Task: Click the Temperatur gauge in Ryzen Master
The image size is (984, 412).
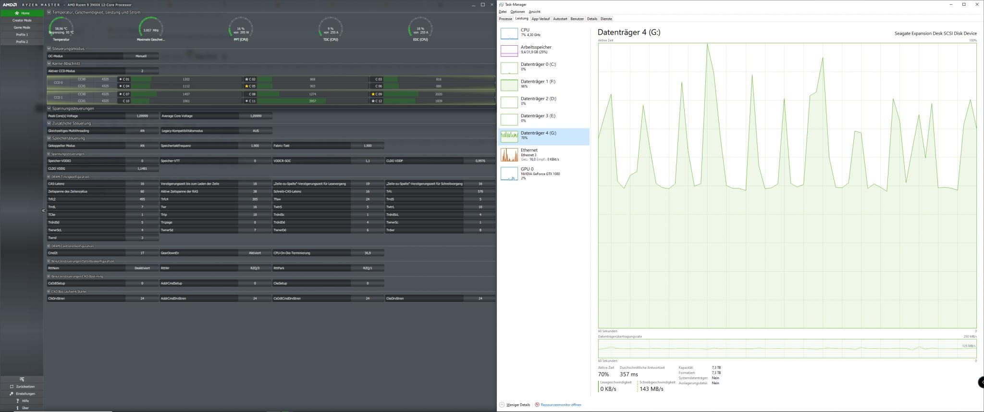Action: pos(61,28)
